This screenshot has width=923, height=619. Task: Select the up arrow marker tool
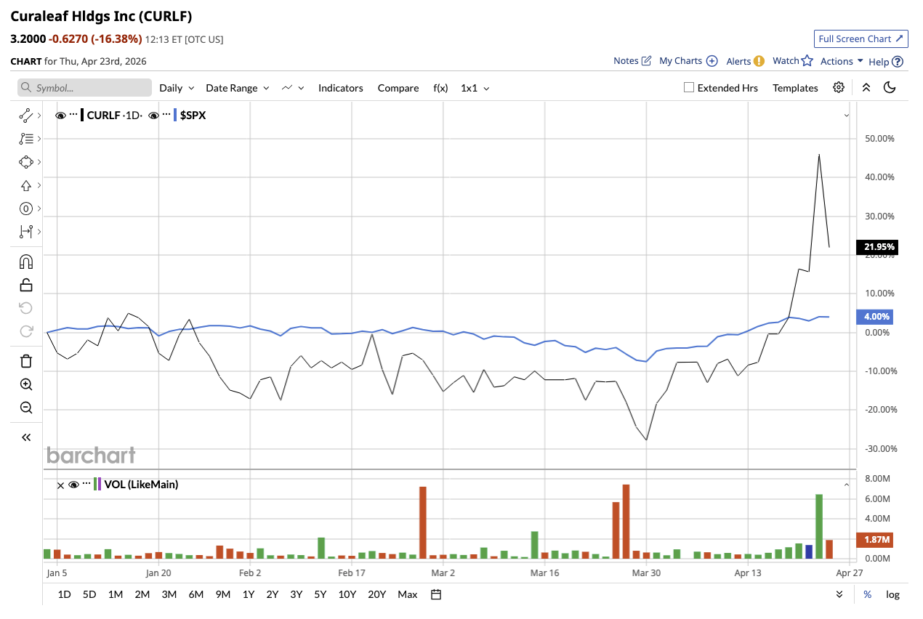tap(26, 185)
